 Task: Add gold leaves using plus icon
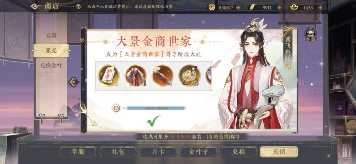[280, 8]
